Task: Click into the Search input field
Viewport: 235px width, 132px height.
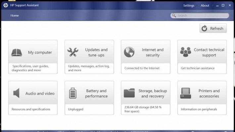Action: pyautogui.click(x=200, y=16)
